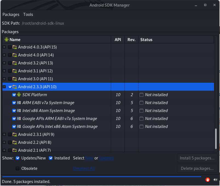This screenshot has height=186, width=220.
Task: Uncheck the SDK Platform package checkbox
Action: tap(14, 95)
